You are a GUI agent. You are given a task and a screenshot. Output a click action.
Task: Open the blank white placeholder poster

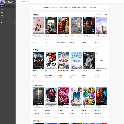coord(102,61)
